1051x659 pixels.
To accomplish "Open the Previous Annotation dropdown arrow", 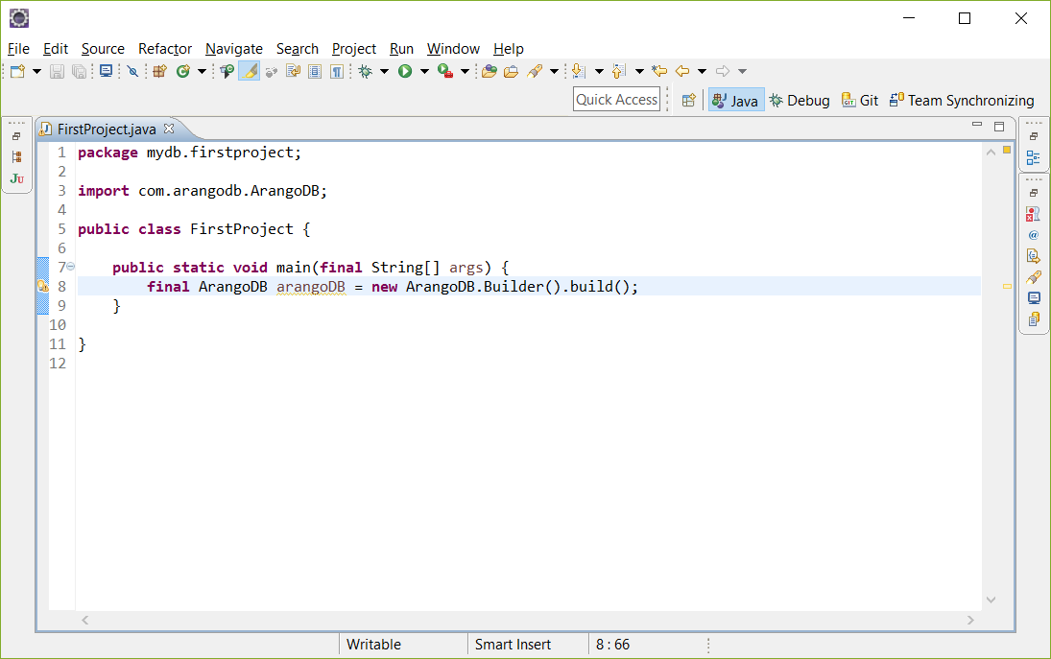I will (x=639, y=71).
